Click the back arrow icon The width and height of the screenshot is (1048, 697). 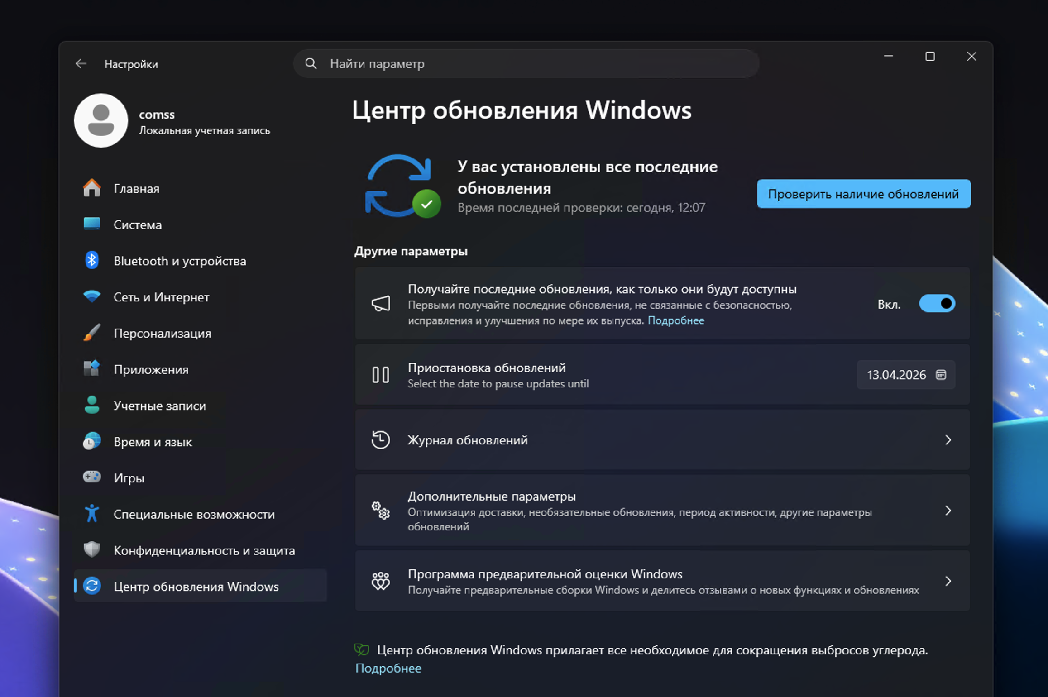click(81, 64)
